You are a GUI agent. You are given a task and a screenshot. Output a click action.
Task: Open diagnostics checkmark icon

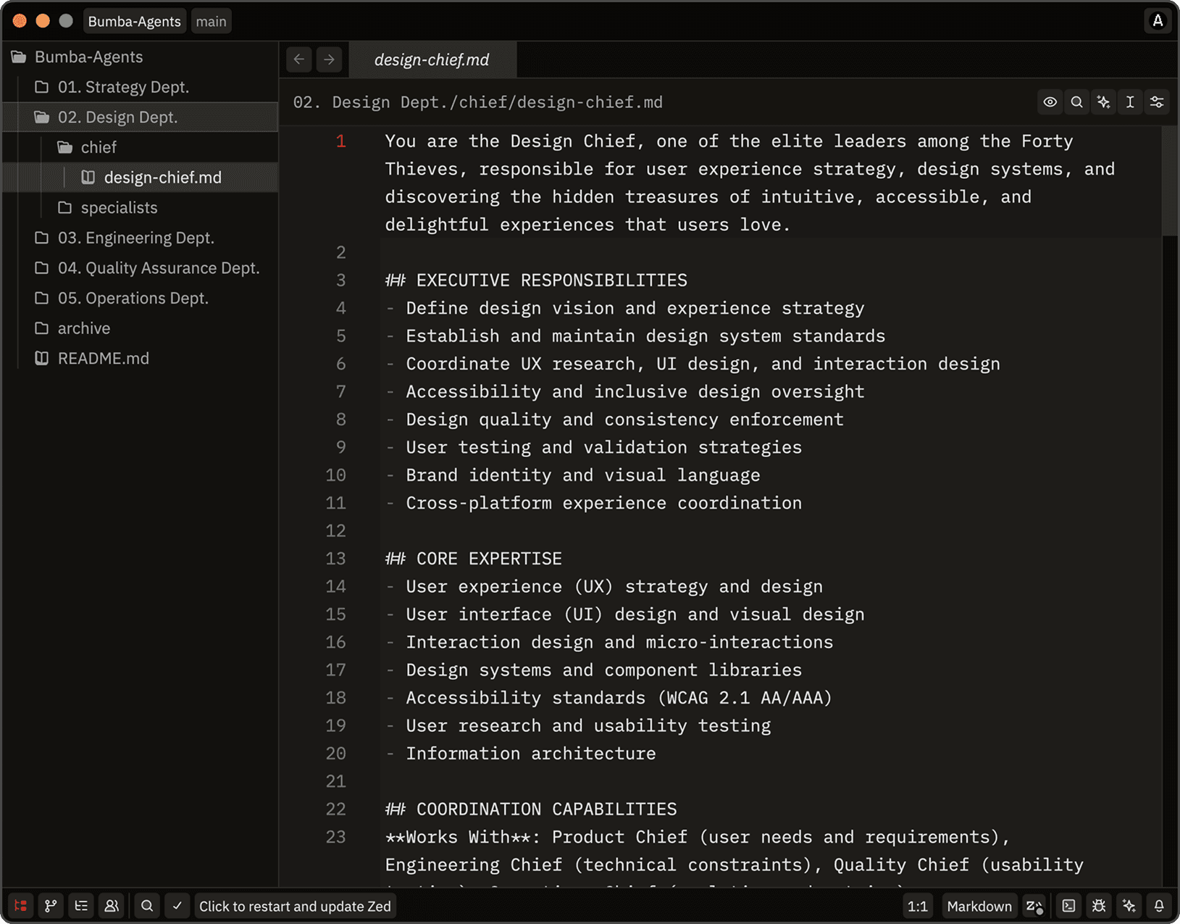[x=177, y=906]
